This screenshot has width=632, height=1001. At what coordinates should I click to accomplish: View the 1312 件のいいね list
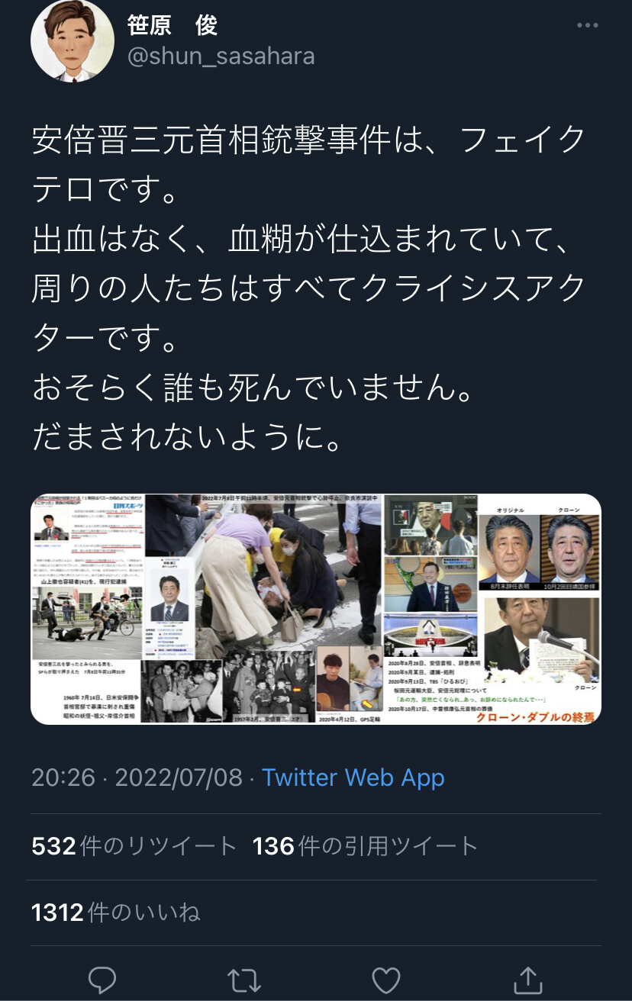pos(116,912)
